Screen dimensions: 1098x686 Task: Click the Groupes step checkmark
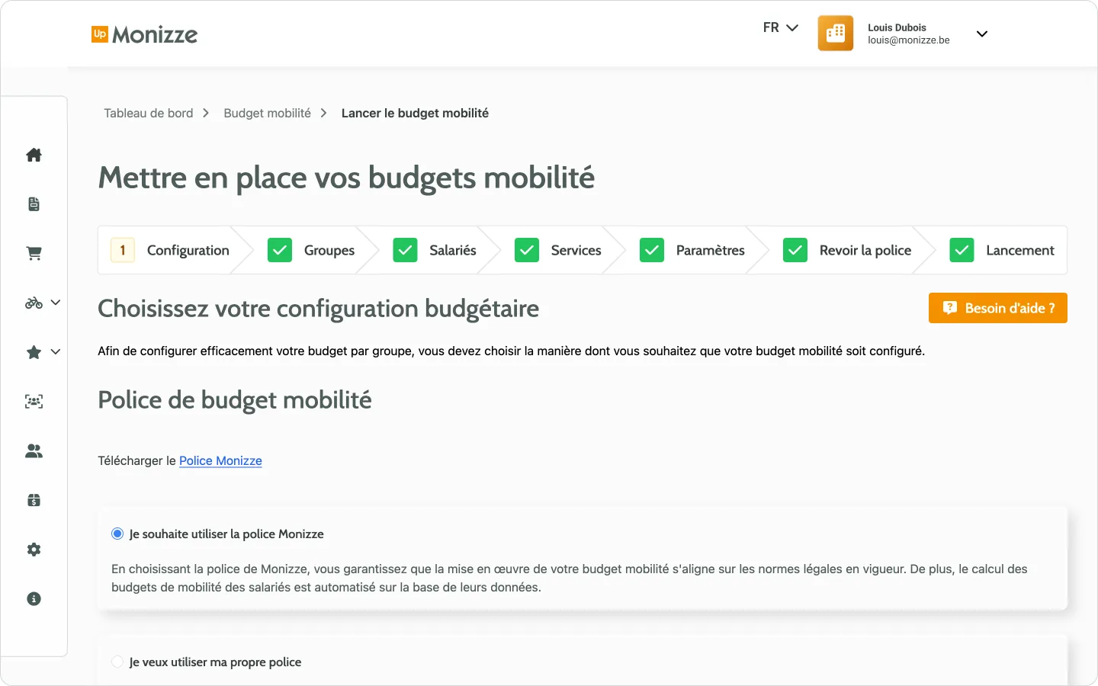coord(280,250)
